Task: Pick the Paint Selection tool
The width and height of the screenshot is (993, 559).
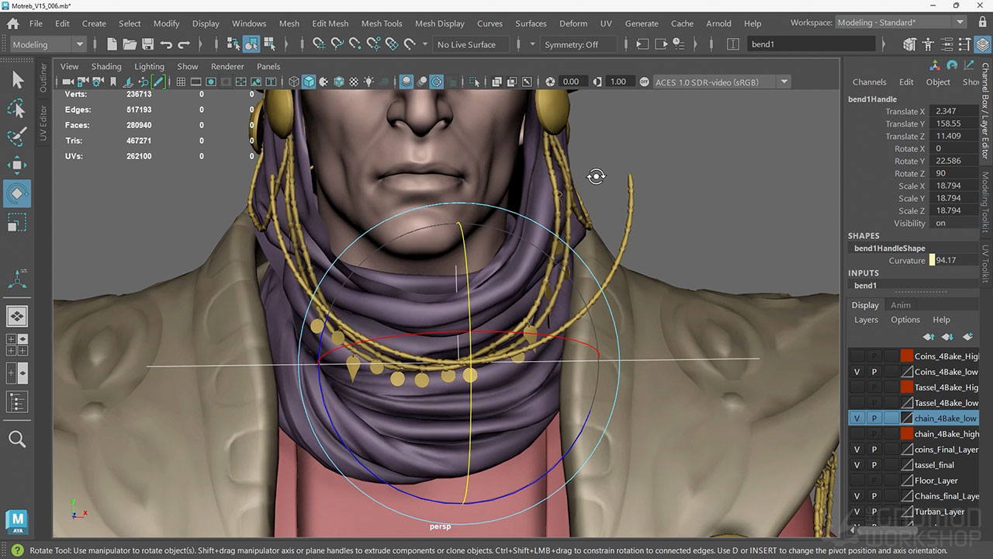Action: tap(17, 137)
